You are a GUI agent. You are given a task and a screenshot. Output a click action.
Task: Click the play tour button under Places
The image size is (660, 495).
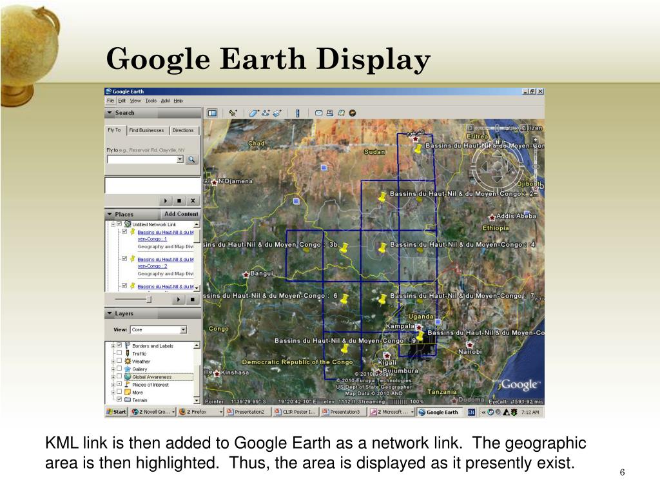178,300
